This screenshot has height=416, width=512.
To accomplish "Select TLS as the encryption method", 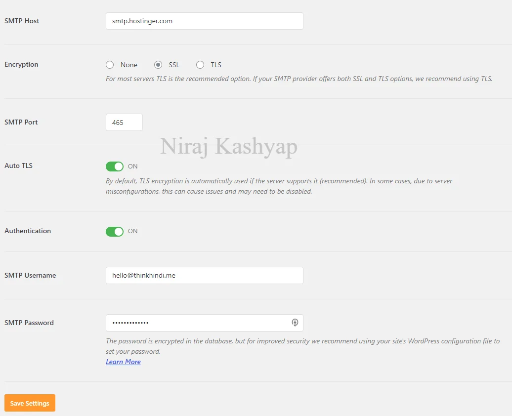I will click(x=200, y=65).
